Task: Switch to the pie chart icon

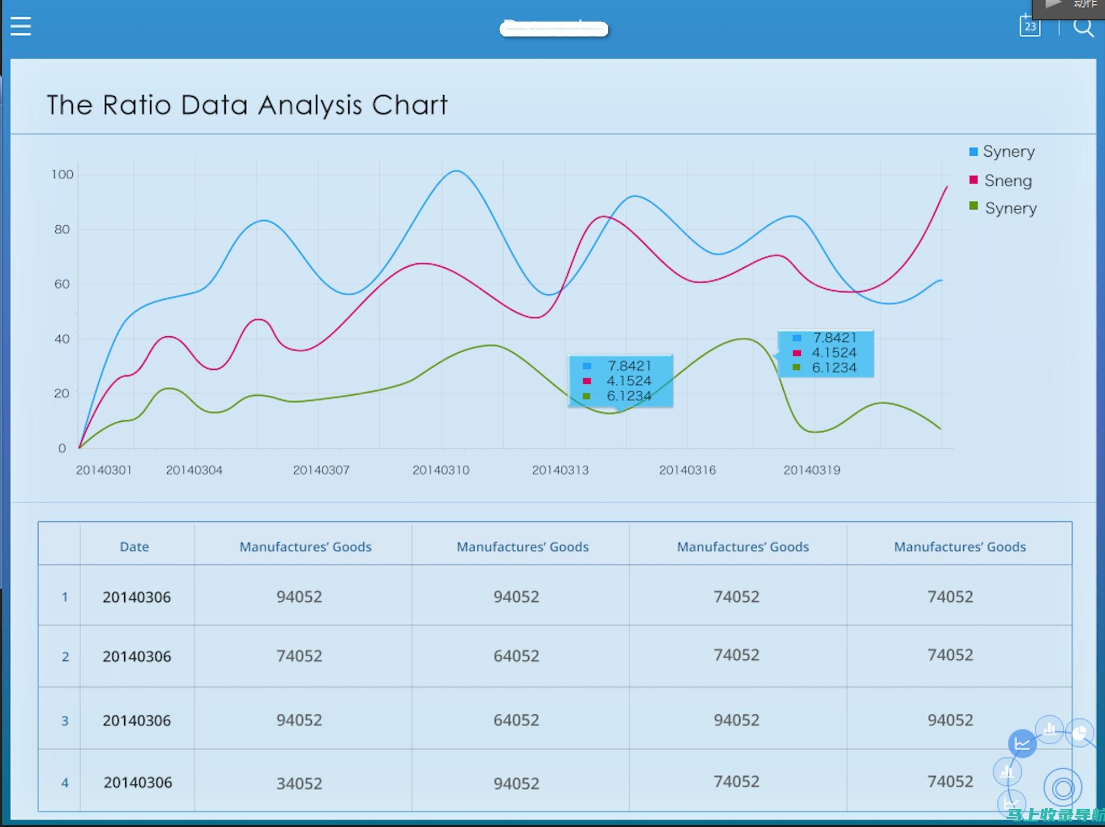Action: (1080, 733)
